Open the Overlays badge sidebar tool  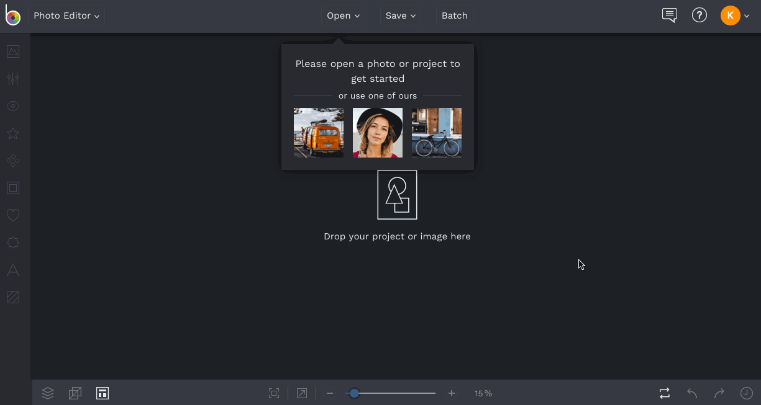[13, 243]
